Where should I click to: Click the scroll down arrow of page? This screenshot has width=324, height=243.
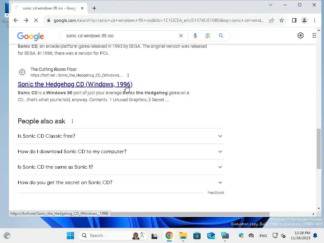coord(319,209)
